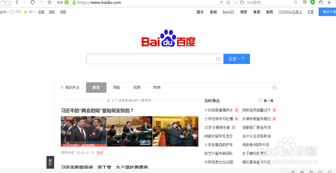Click the undo closed-tab arrow icon
This screenshot has height=173, width=336.
click(x=41, y=2)
